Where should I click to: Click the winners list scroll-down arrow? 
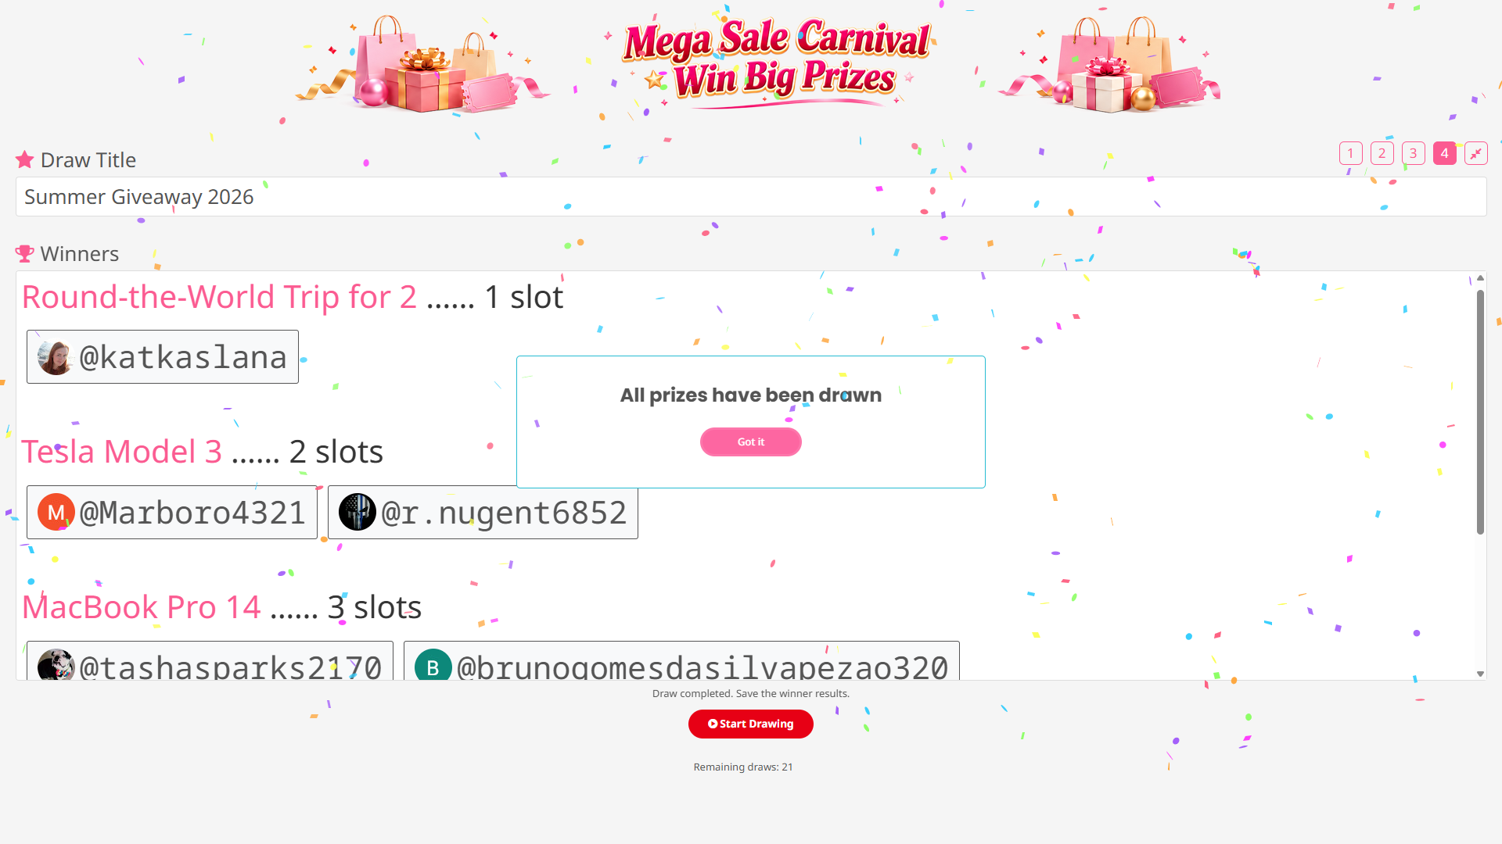[1480, 674]
